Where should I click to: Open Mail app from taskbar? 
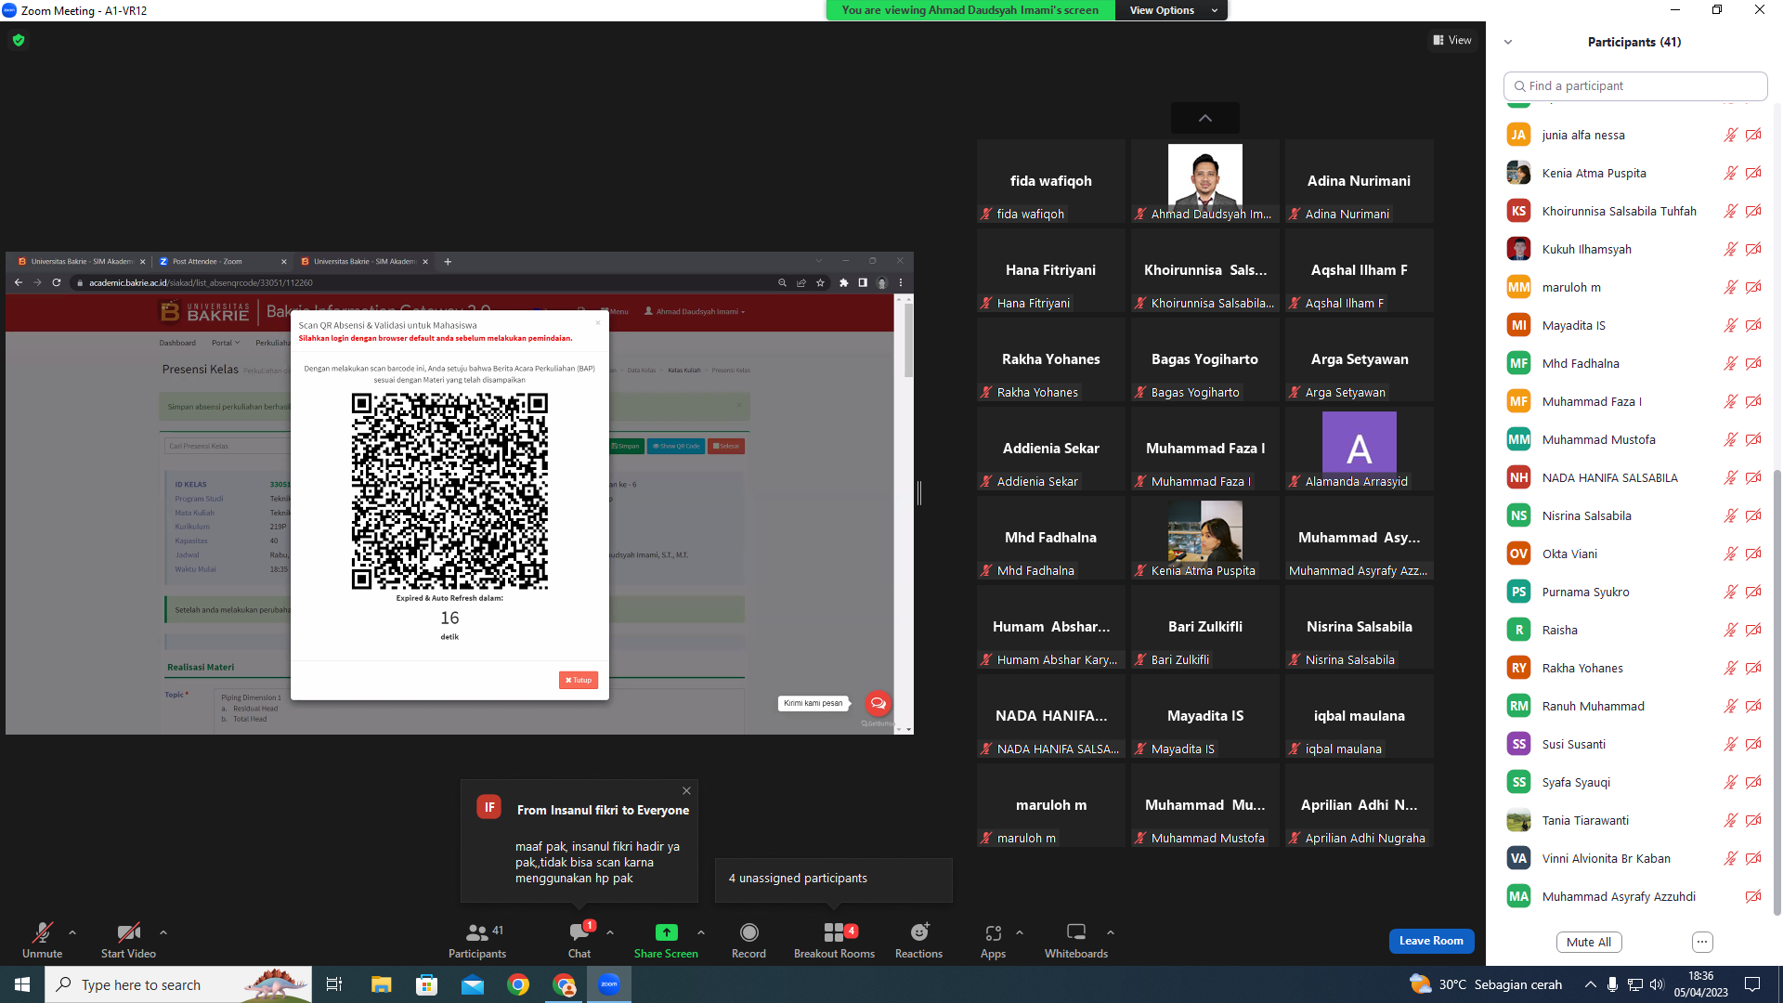[473, 984]
